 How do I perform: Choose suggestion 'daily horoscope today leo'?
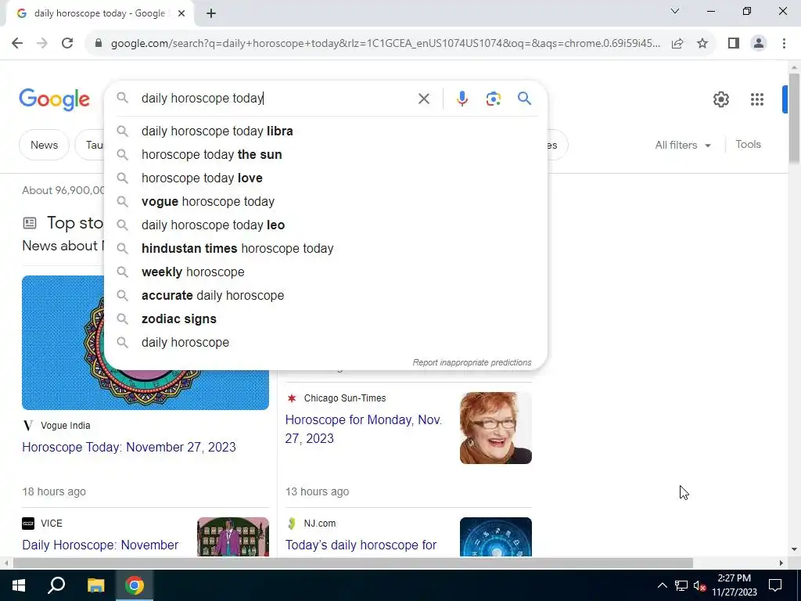point(325,225)
